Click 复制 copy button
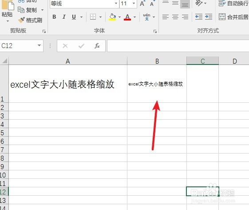This screenshot has width=249, height=210. [28, 10]
